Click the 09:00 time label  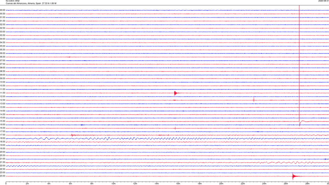pyautogui.click(x=2, y=75)
